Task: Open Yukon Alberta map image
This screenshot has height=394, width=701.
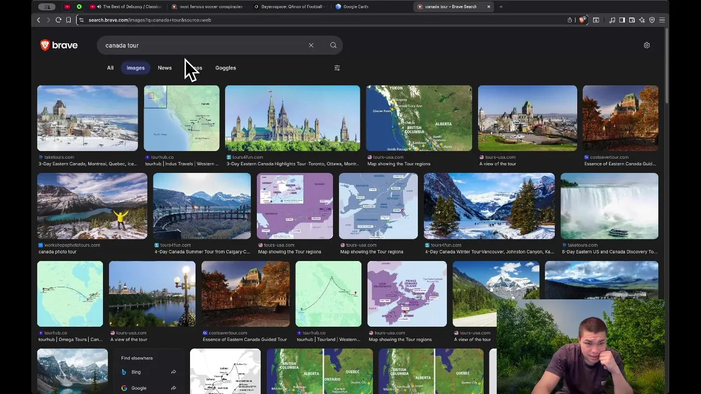Action: click(419, 118)
